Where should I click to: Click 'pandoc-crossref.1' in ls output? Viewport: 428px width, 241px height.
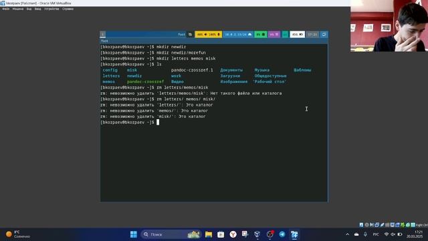[192, 70]
